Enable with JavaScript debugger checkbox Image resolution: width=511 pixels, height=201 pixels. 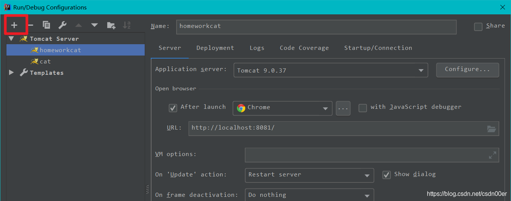(x=363, y=108)
